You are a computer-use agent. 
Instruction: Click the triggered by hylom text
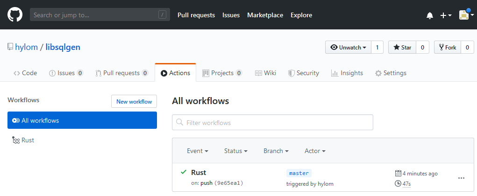tap(310, 184)
